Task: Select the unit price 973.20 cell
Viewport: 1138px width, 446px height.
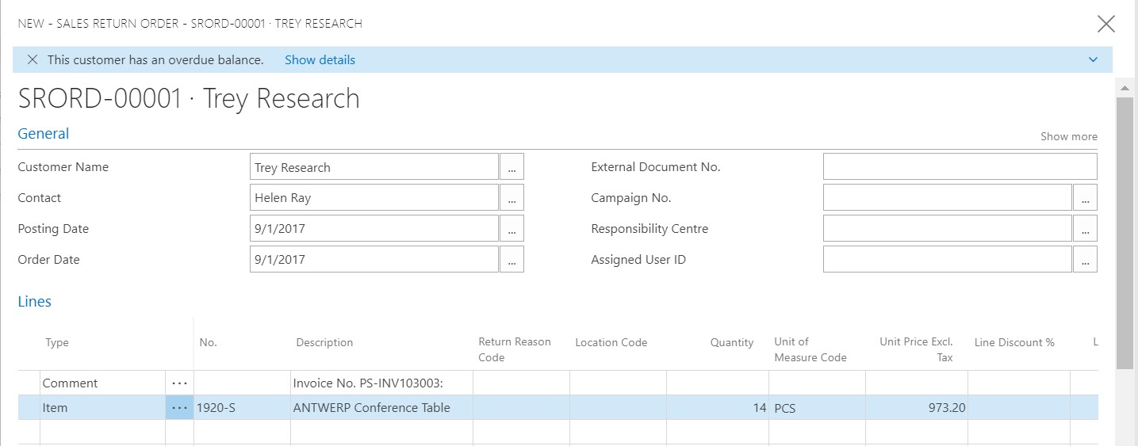Action: point(916,408)
